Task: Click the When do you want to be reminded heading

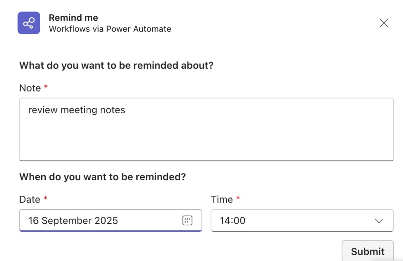Action: pos(102,177)
